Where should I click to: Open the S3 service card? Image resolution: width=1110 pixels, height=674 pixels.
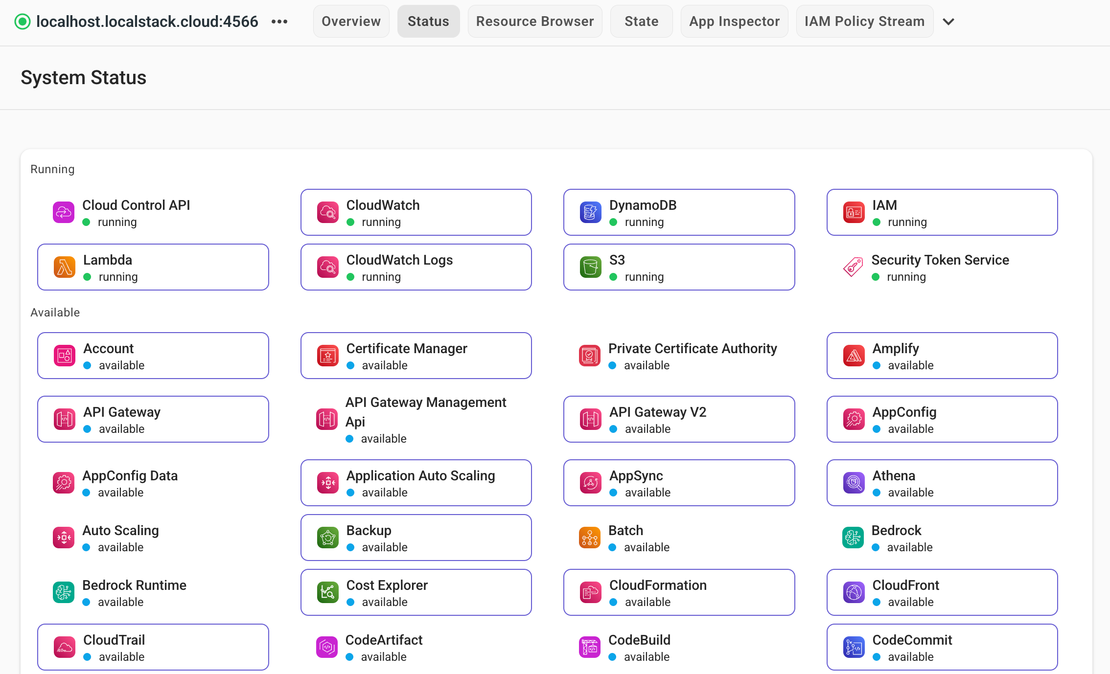679,267
